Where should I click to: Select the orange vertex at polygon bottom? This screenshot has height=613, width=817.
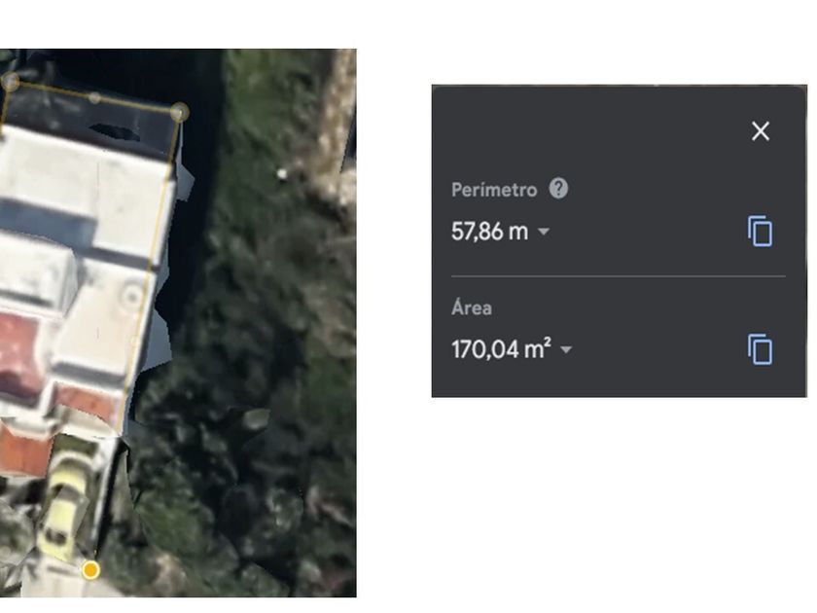click(91, 570)
